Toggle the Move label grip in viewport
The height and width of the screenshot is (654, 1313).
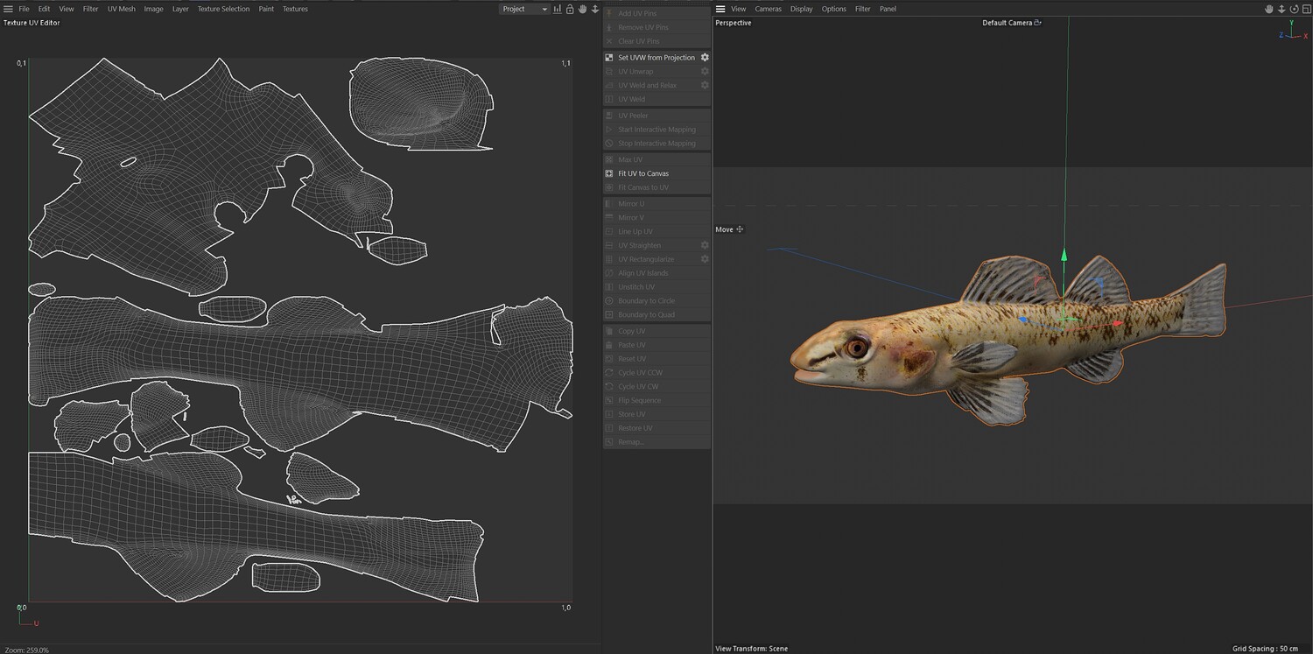[740, 229]
